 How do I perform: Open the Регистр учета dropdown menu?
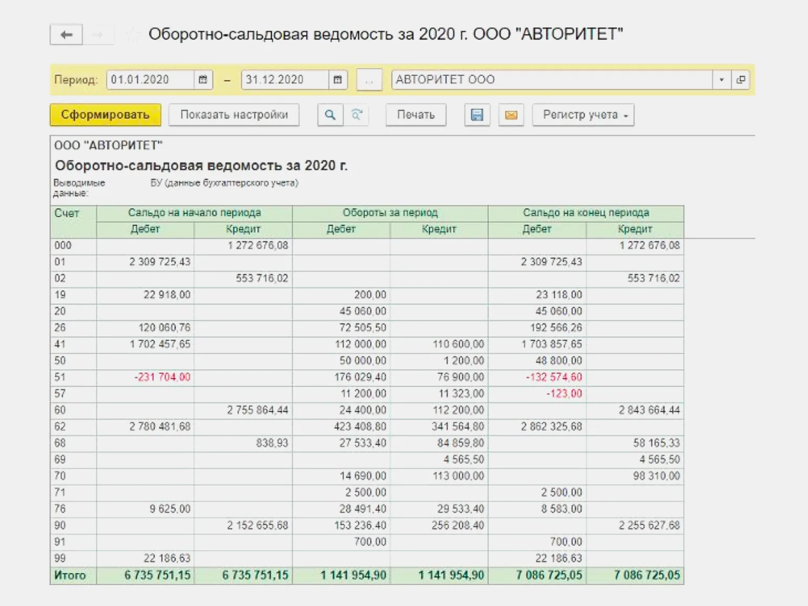[x=583, y=115]
